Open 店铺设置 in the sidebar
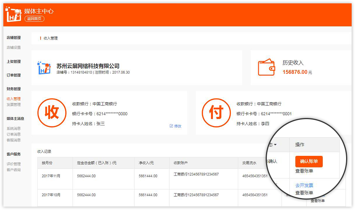 (x=14, y=47)
